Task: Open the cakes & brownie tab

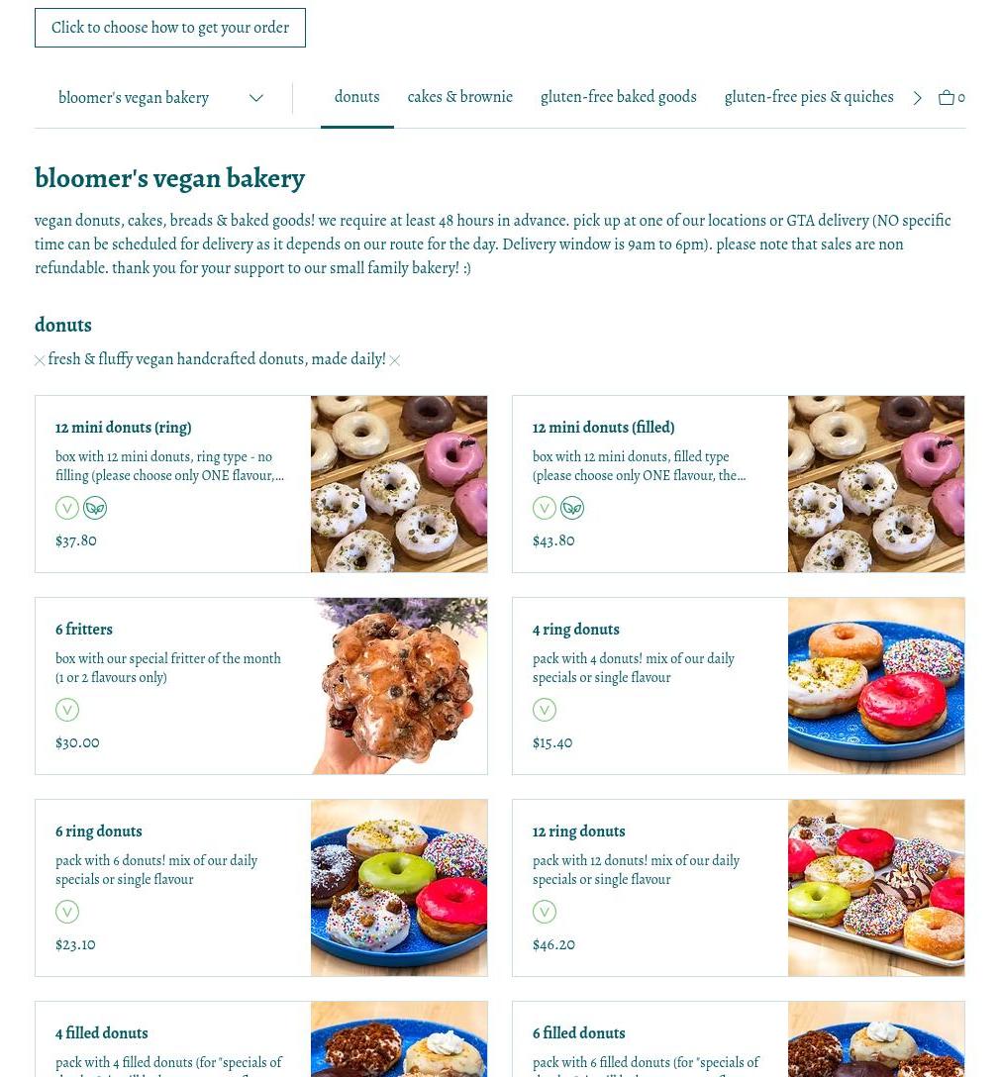Action: [x=460, y=97]
